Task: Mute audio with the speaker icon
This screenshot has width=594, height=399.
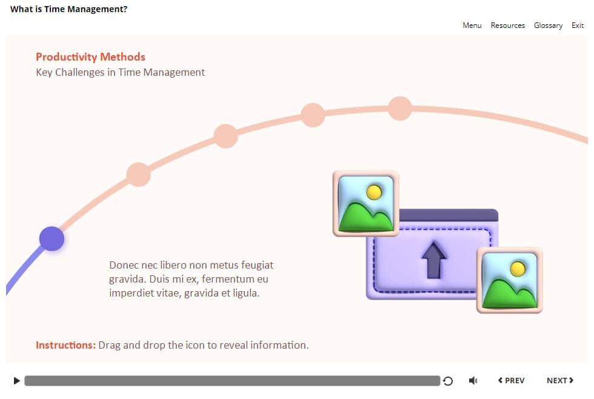Action: [x=473, y=381]
